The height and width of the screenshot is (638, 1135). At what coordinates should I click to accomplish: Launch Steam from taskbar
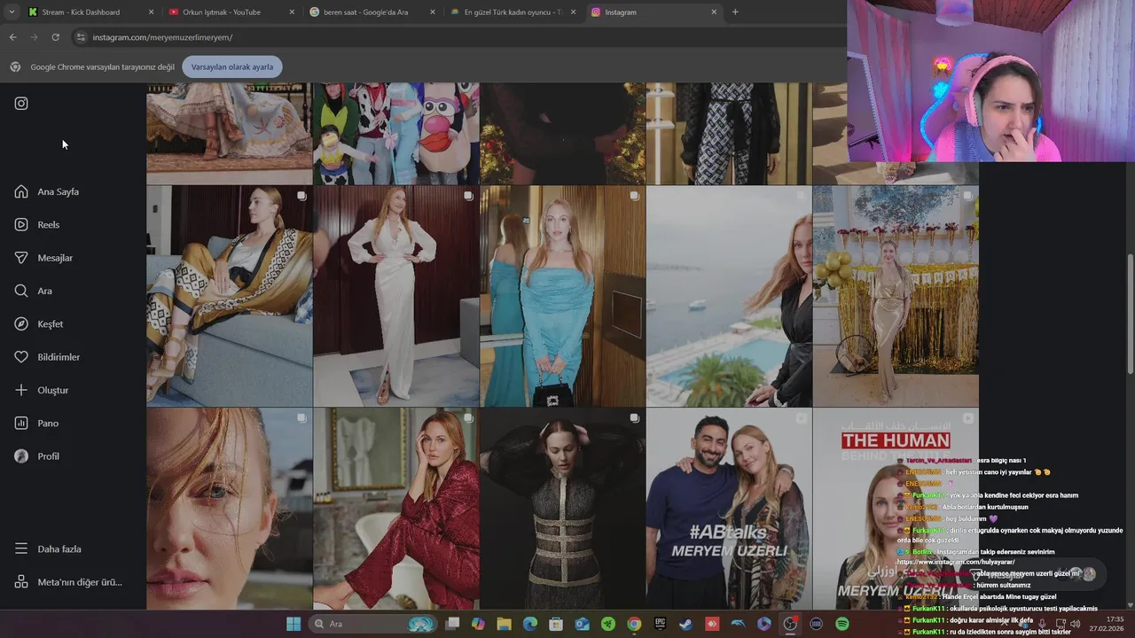(x=685, y=624)
